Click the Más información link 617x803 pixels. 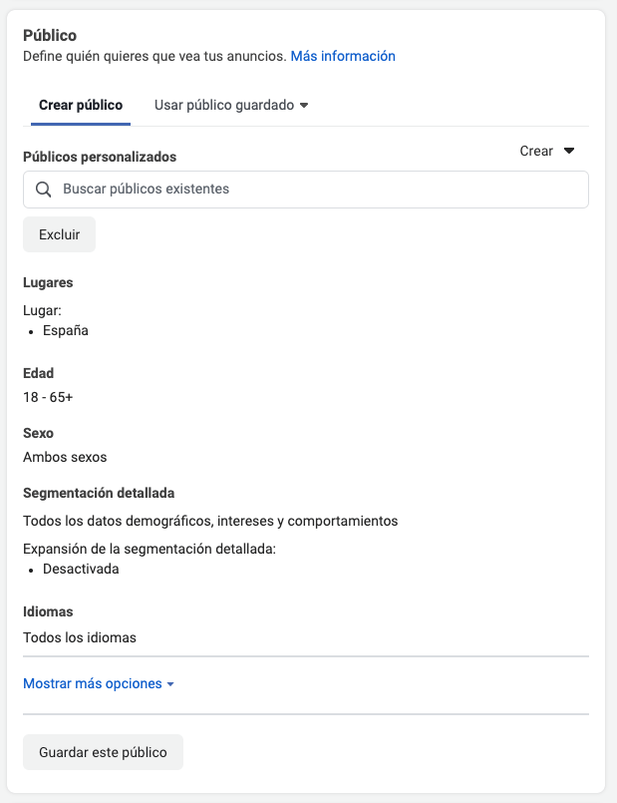coord(344,57)
